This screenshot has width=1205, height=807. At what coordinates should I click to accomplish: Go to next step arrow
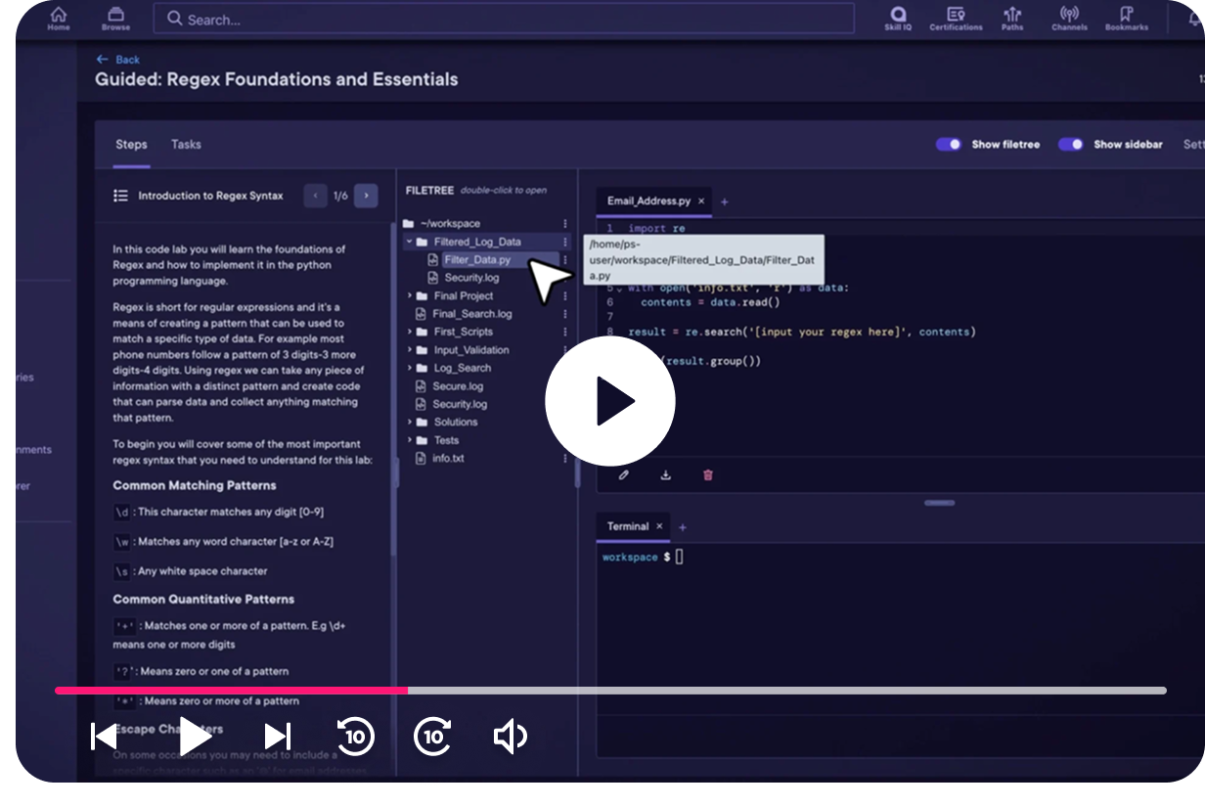click(x=366, y=196)
